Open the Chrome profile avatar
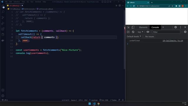This screenshot has height=106, width=188. (x=182, y=6)
